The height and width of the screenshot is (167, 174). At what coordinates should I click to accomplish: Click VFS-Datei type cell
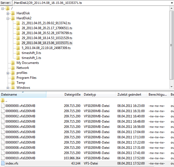91,163
